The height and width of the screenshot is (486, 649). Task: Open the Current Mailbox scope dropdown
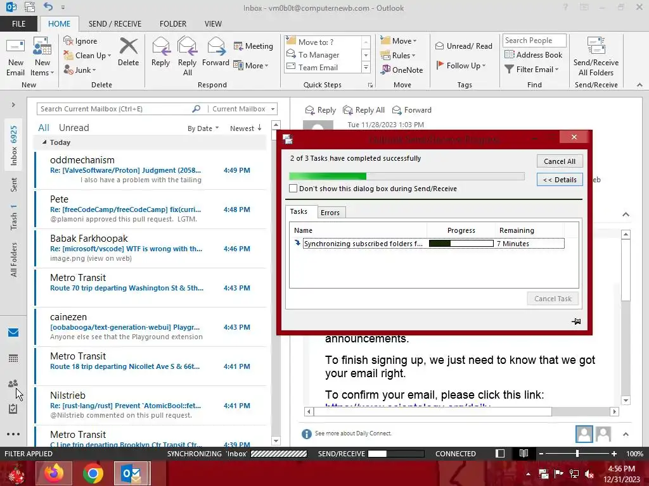(x=243, y=109)
